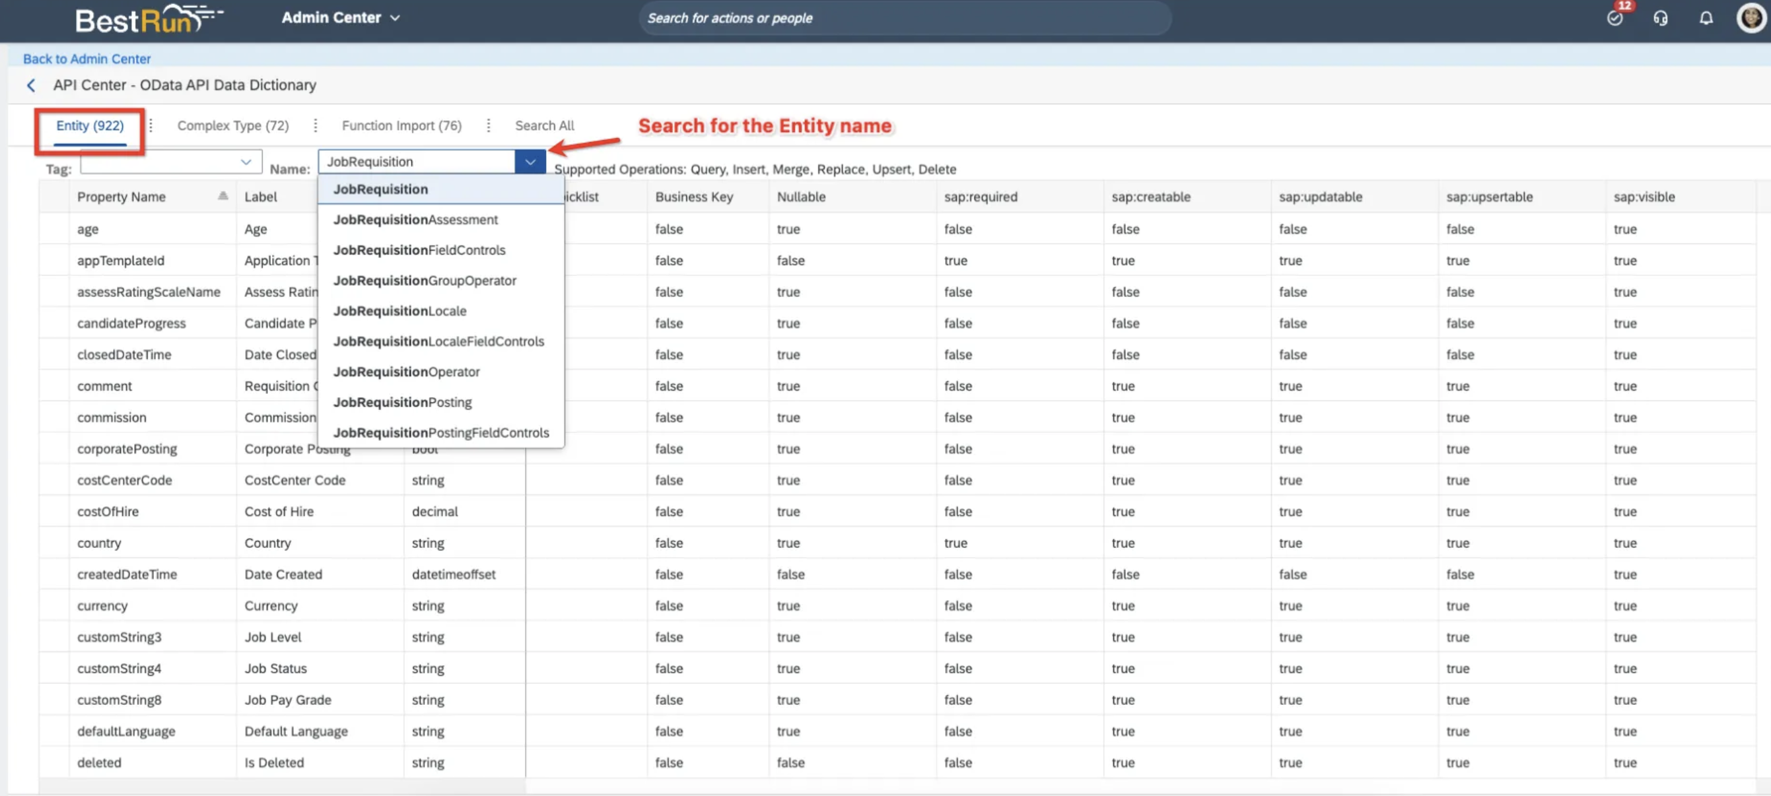Click Back to Admin Center link
The height and width of the screenshot is (796, 1771).
point(87,59)
